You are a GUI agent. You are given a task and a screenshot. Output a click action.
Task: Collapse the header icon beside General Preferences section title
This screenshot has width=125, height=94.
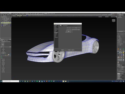coord(61,25)
